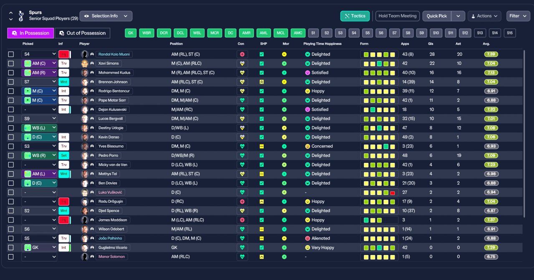Click Xavi Simons' condition heart icon
This screenshot has height=280, width=534.
coord(242,63)
